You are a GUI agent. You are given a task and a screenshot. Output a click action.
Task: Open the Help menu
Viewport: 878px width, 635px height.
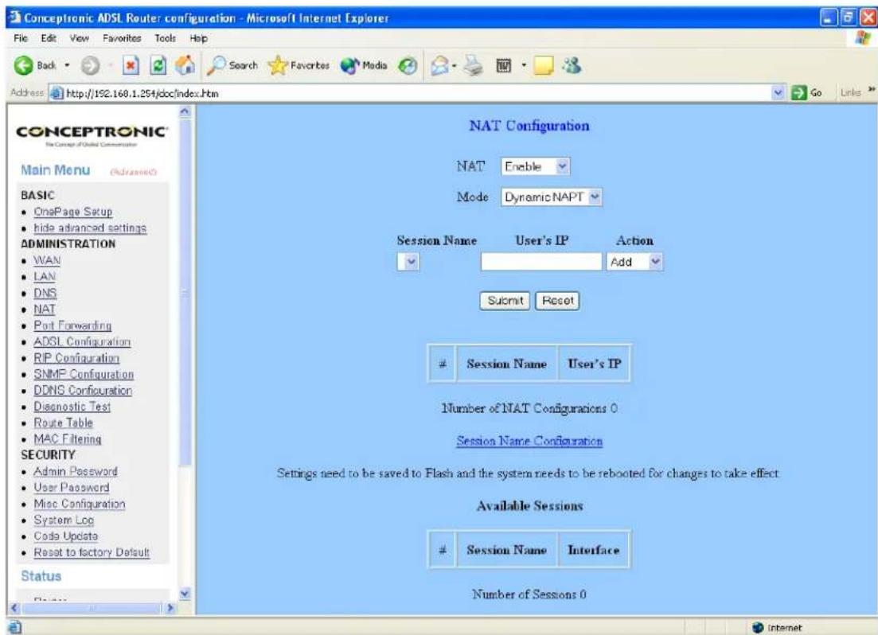tap(198, 38)
